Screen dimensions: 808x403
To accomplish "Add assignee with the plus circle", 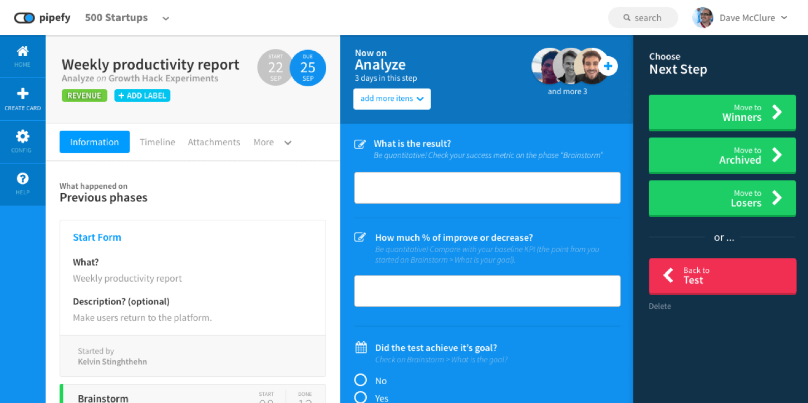I will click(x=608, y=67).
